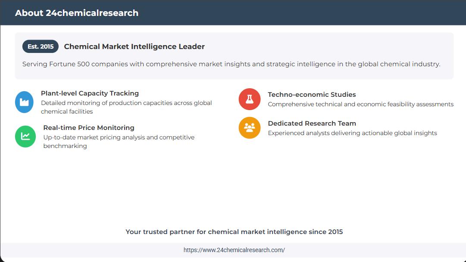
Task: Click the red flask icon
Action: pos(250,99)
